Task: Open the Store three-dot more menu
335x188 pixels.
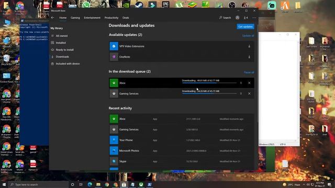Action: (254, 18)
